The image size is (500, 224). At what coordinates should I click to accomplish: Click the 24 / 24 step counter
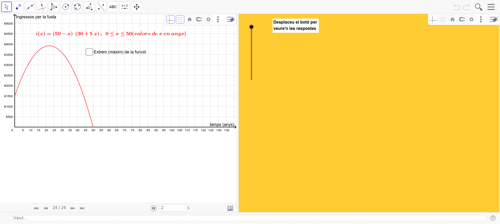[x=59, y=208]
